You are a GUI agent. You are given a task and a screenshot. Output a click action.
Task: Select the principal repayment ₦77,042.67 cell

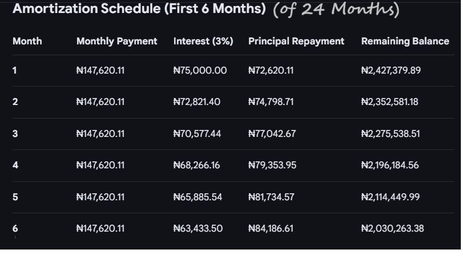coord(272,134)
